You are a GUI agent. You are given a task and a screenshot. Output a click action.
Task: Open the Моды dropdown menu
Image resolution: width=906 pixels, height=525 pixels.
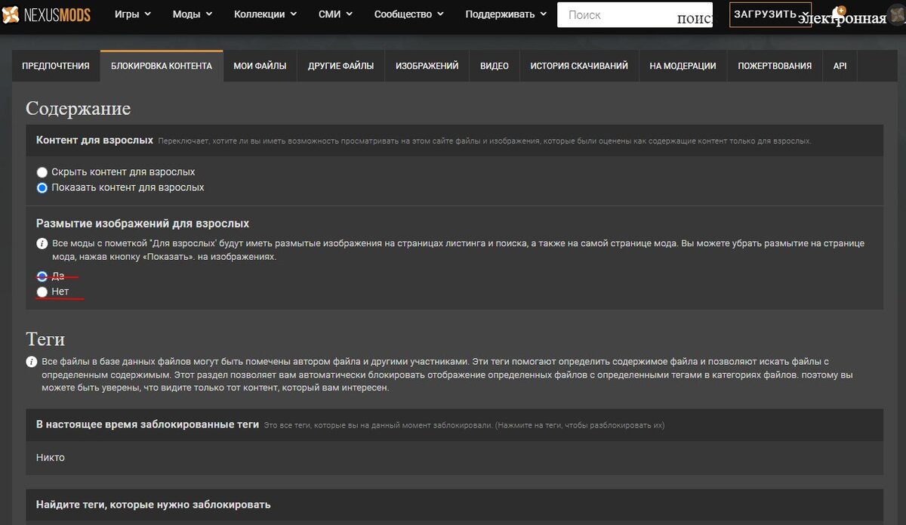(193, 14)
